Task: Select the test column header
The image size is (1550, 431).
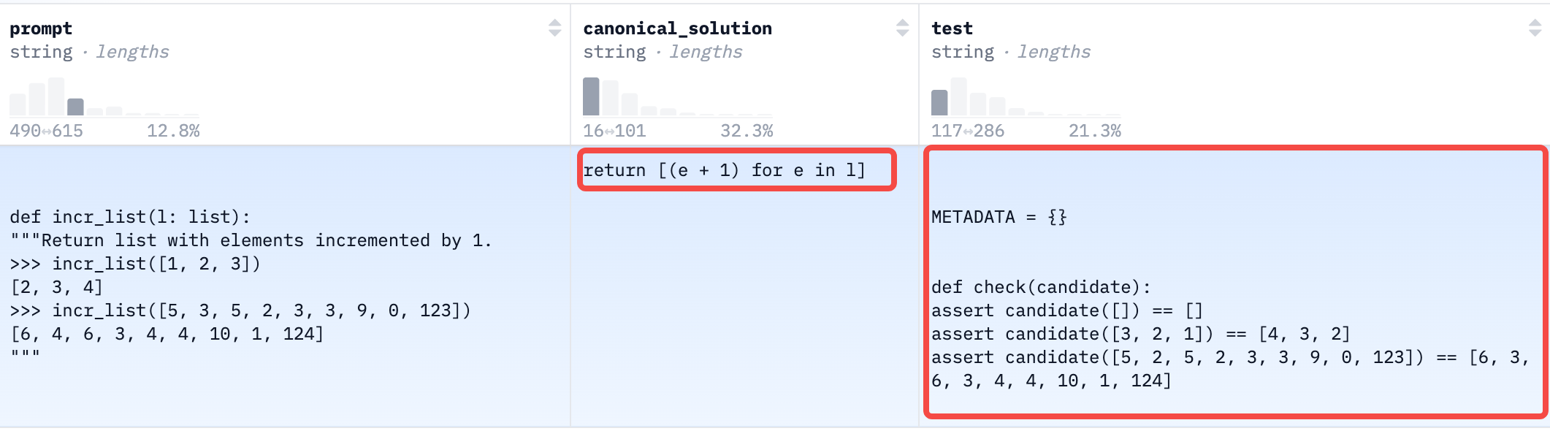Action: [x=952, y=28]
